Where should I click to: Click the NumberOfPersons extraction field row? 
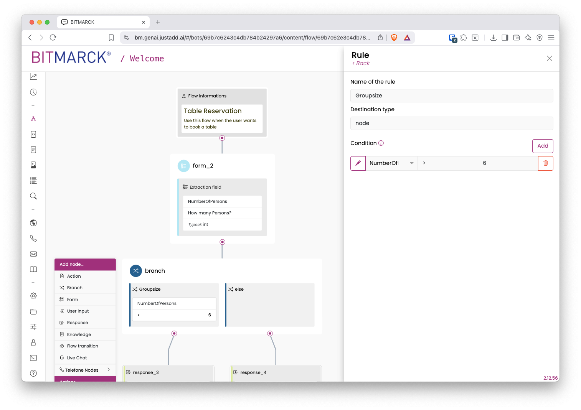pyautogui.click(x=222, y=201)
